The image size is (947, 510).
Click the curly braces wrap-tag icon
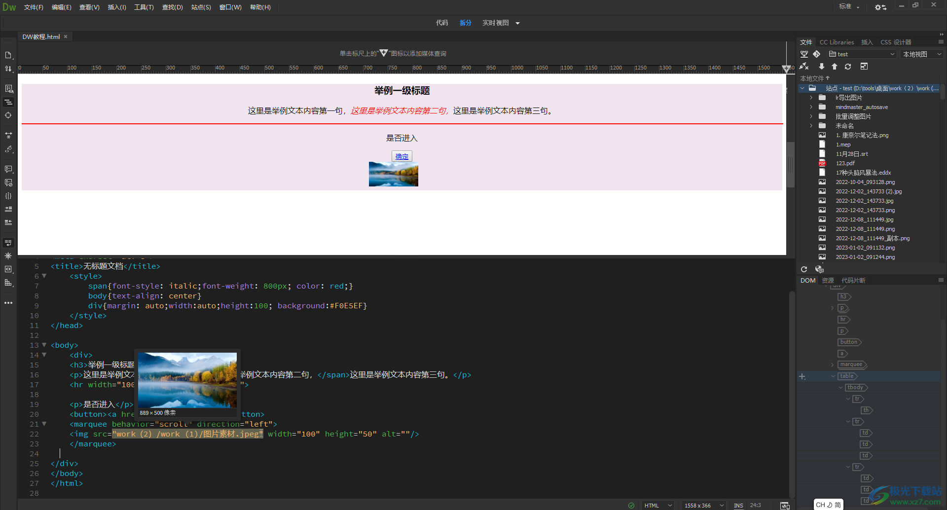pyautogui.click(x=8, y=196)
